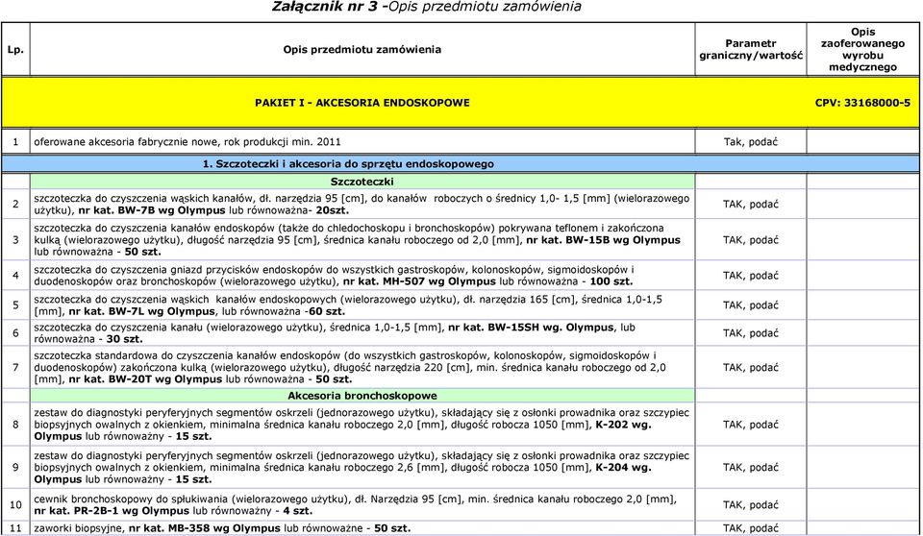Select row 2 text with 'BW-7B wg Olympus'
This screenshot has height=536, width=923.
(362, 205)
